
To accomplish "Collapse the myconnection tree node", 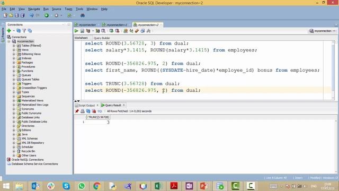I will pyautogui.click(x=9, y=41).
